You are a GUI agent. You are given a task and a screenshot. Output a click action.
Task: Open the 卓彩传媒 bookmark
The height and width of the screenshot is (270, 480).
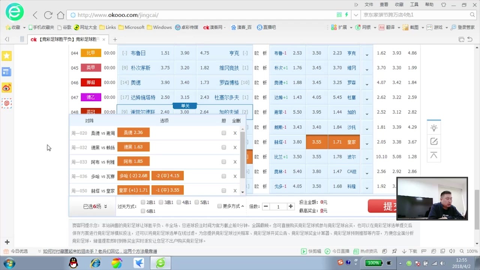click(187, 27)
